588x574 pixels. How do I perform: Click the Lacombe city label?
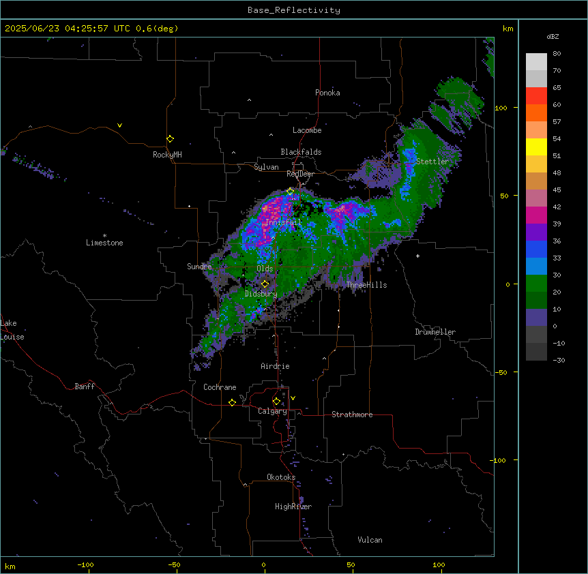pyautogui.click(x=307, y=130)
